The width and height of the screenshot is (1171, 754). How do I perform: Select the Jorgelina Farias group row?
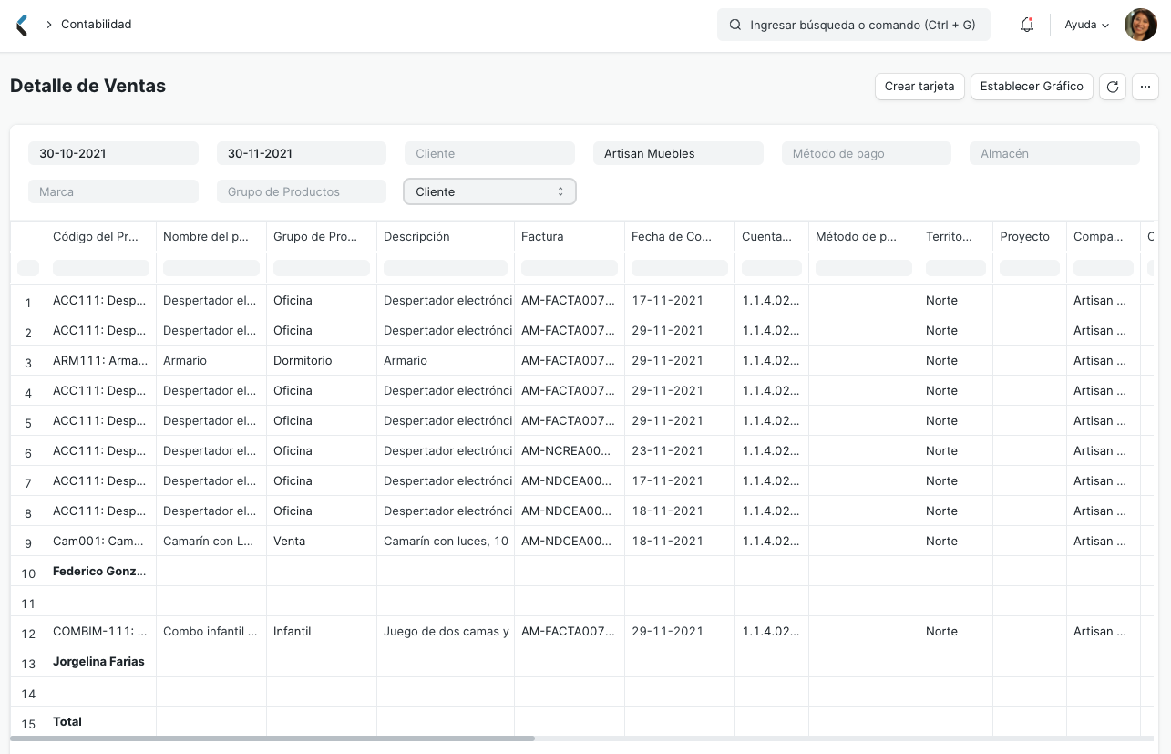98,661
